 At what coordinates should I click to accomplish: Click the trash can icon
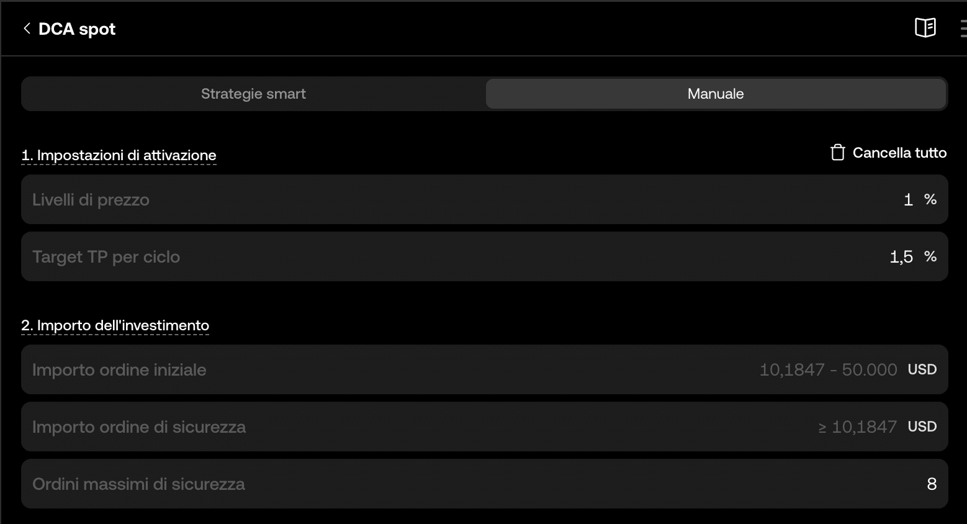click(837, 153)
